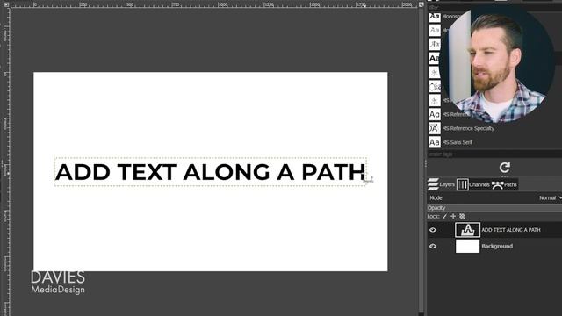
Task: Select the MS Reference Specialty font preview icon
Action: tap(434, 128)
